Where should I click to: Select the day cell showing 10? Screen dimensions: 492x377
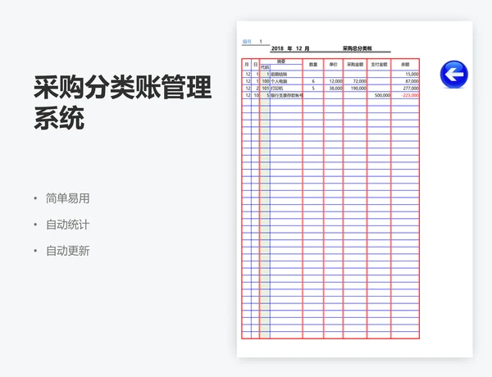(255, 95)
